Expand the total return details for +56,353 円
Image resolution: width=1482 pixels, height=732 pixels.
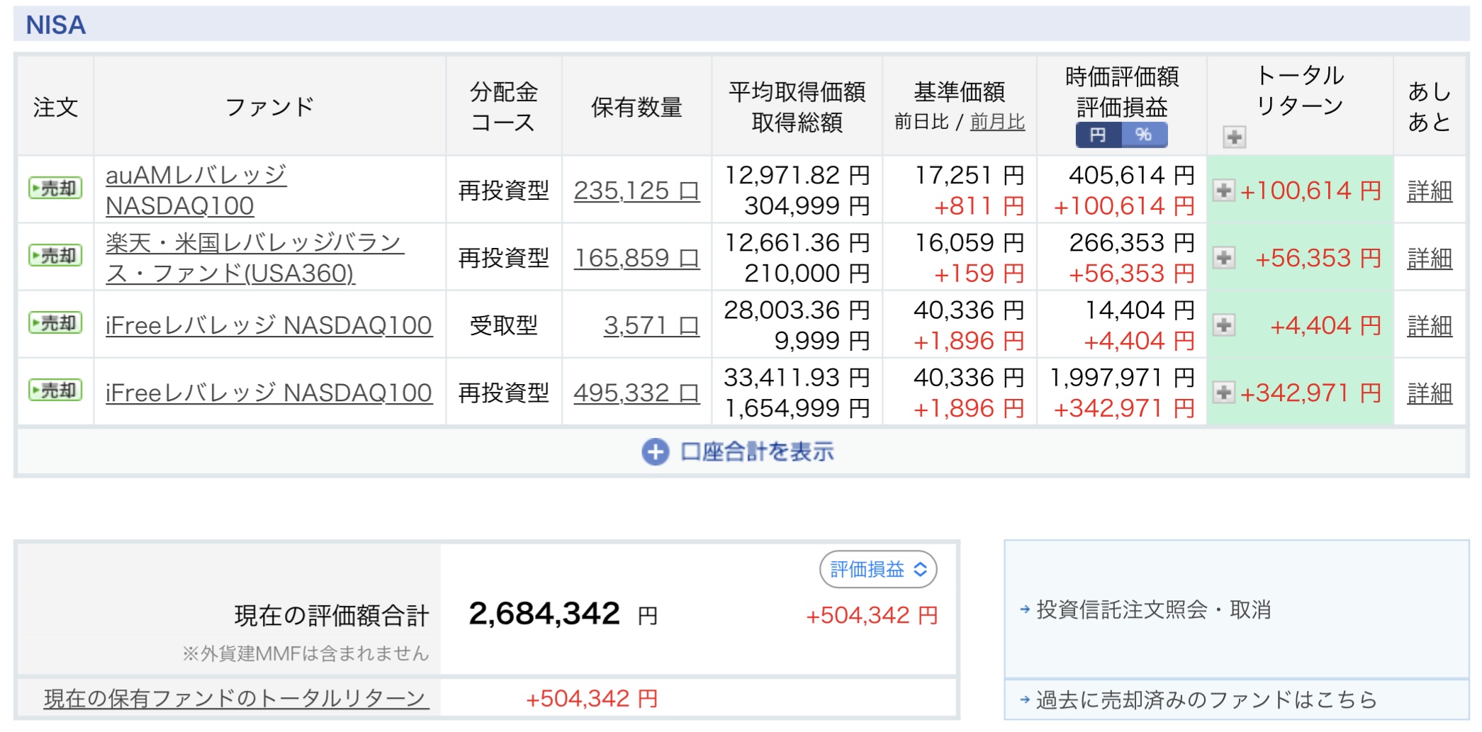click(1224, 257)
